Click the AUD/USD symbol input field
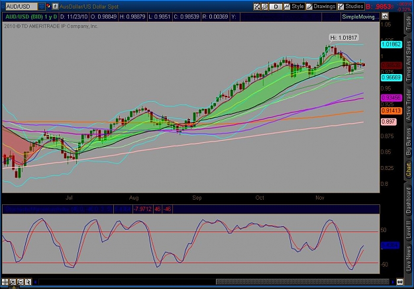Screen dimensions: 414x289 (x=22, y=7)
